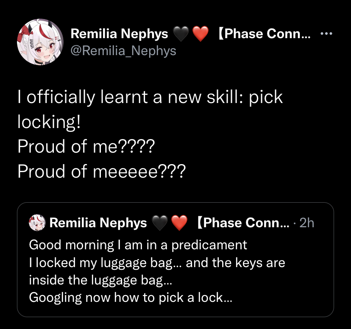Click the Remilia Nephys name in the quoted tweet
This screenshot has height=329, width=351.
[x=98, y=223]
